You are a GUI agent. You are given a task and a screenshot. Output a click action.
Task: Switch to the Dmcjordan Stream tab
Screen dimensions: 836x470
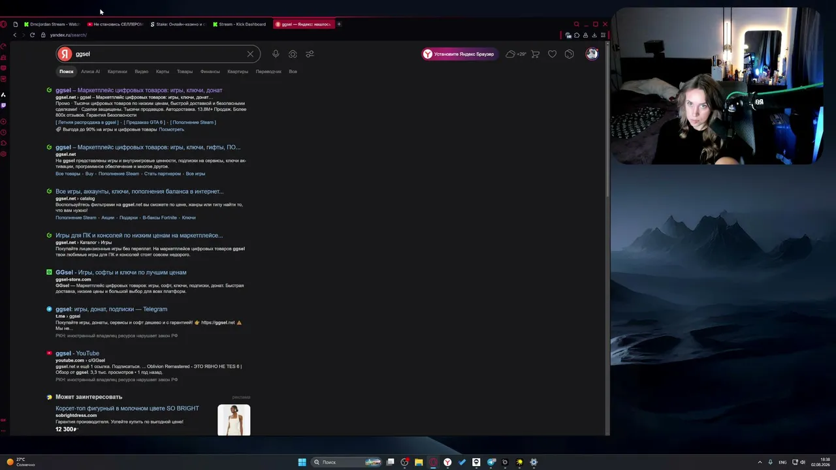pyautogui.click(x=52, y=24)
